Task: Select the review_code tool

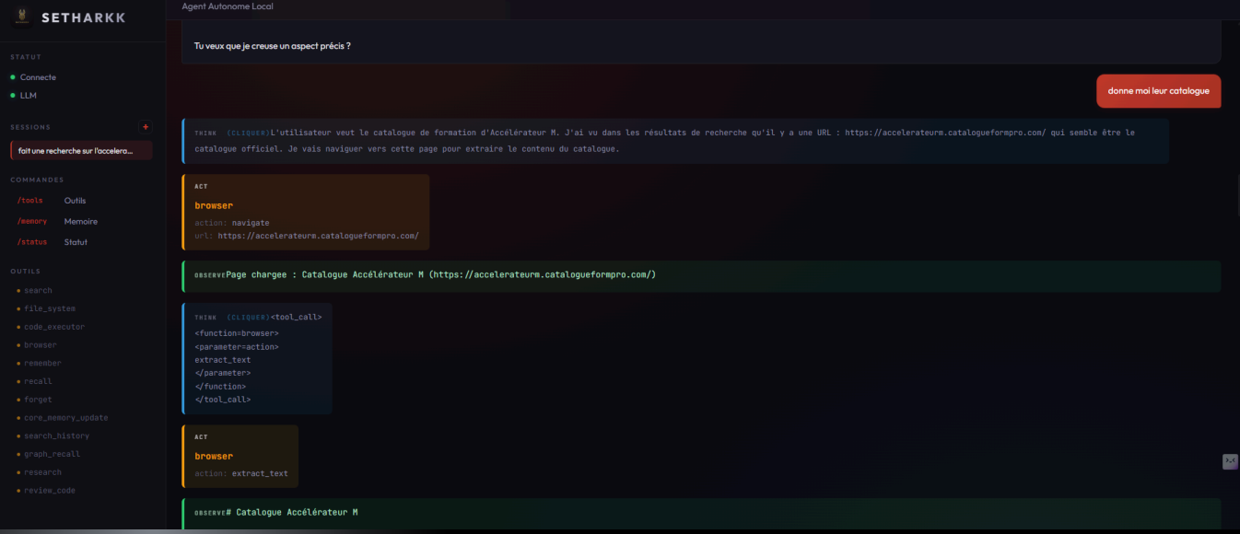Action: click(50, 491)
